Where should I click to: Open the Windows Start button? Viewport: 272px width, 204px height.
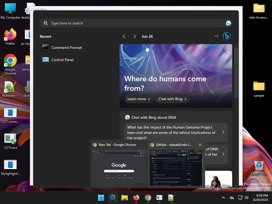pyautogui.click(x=101, y=198)
